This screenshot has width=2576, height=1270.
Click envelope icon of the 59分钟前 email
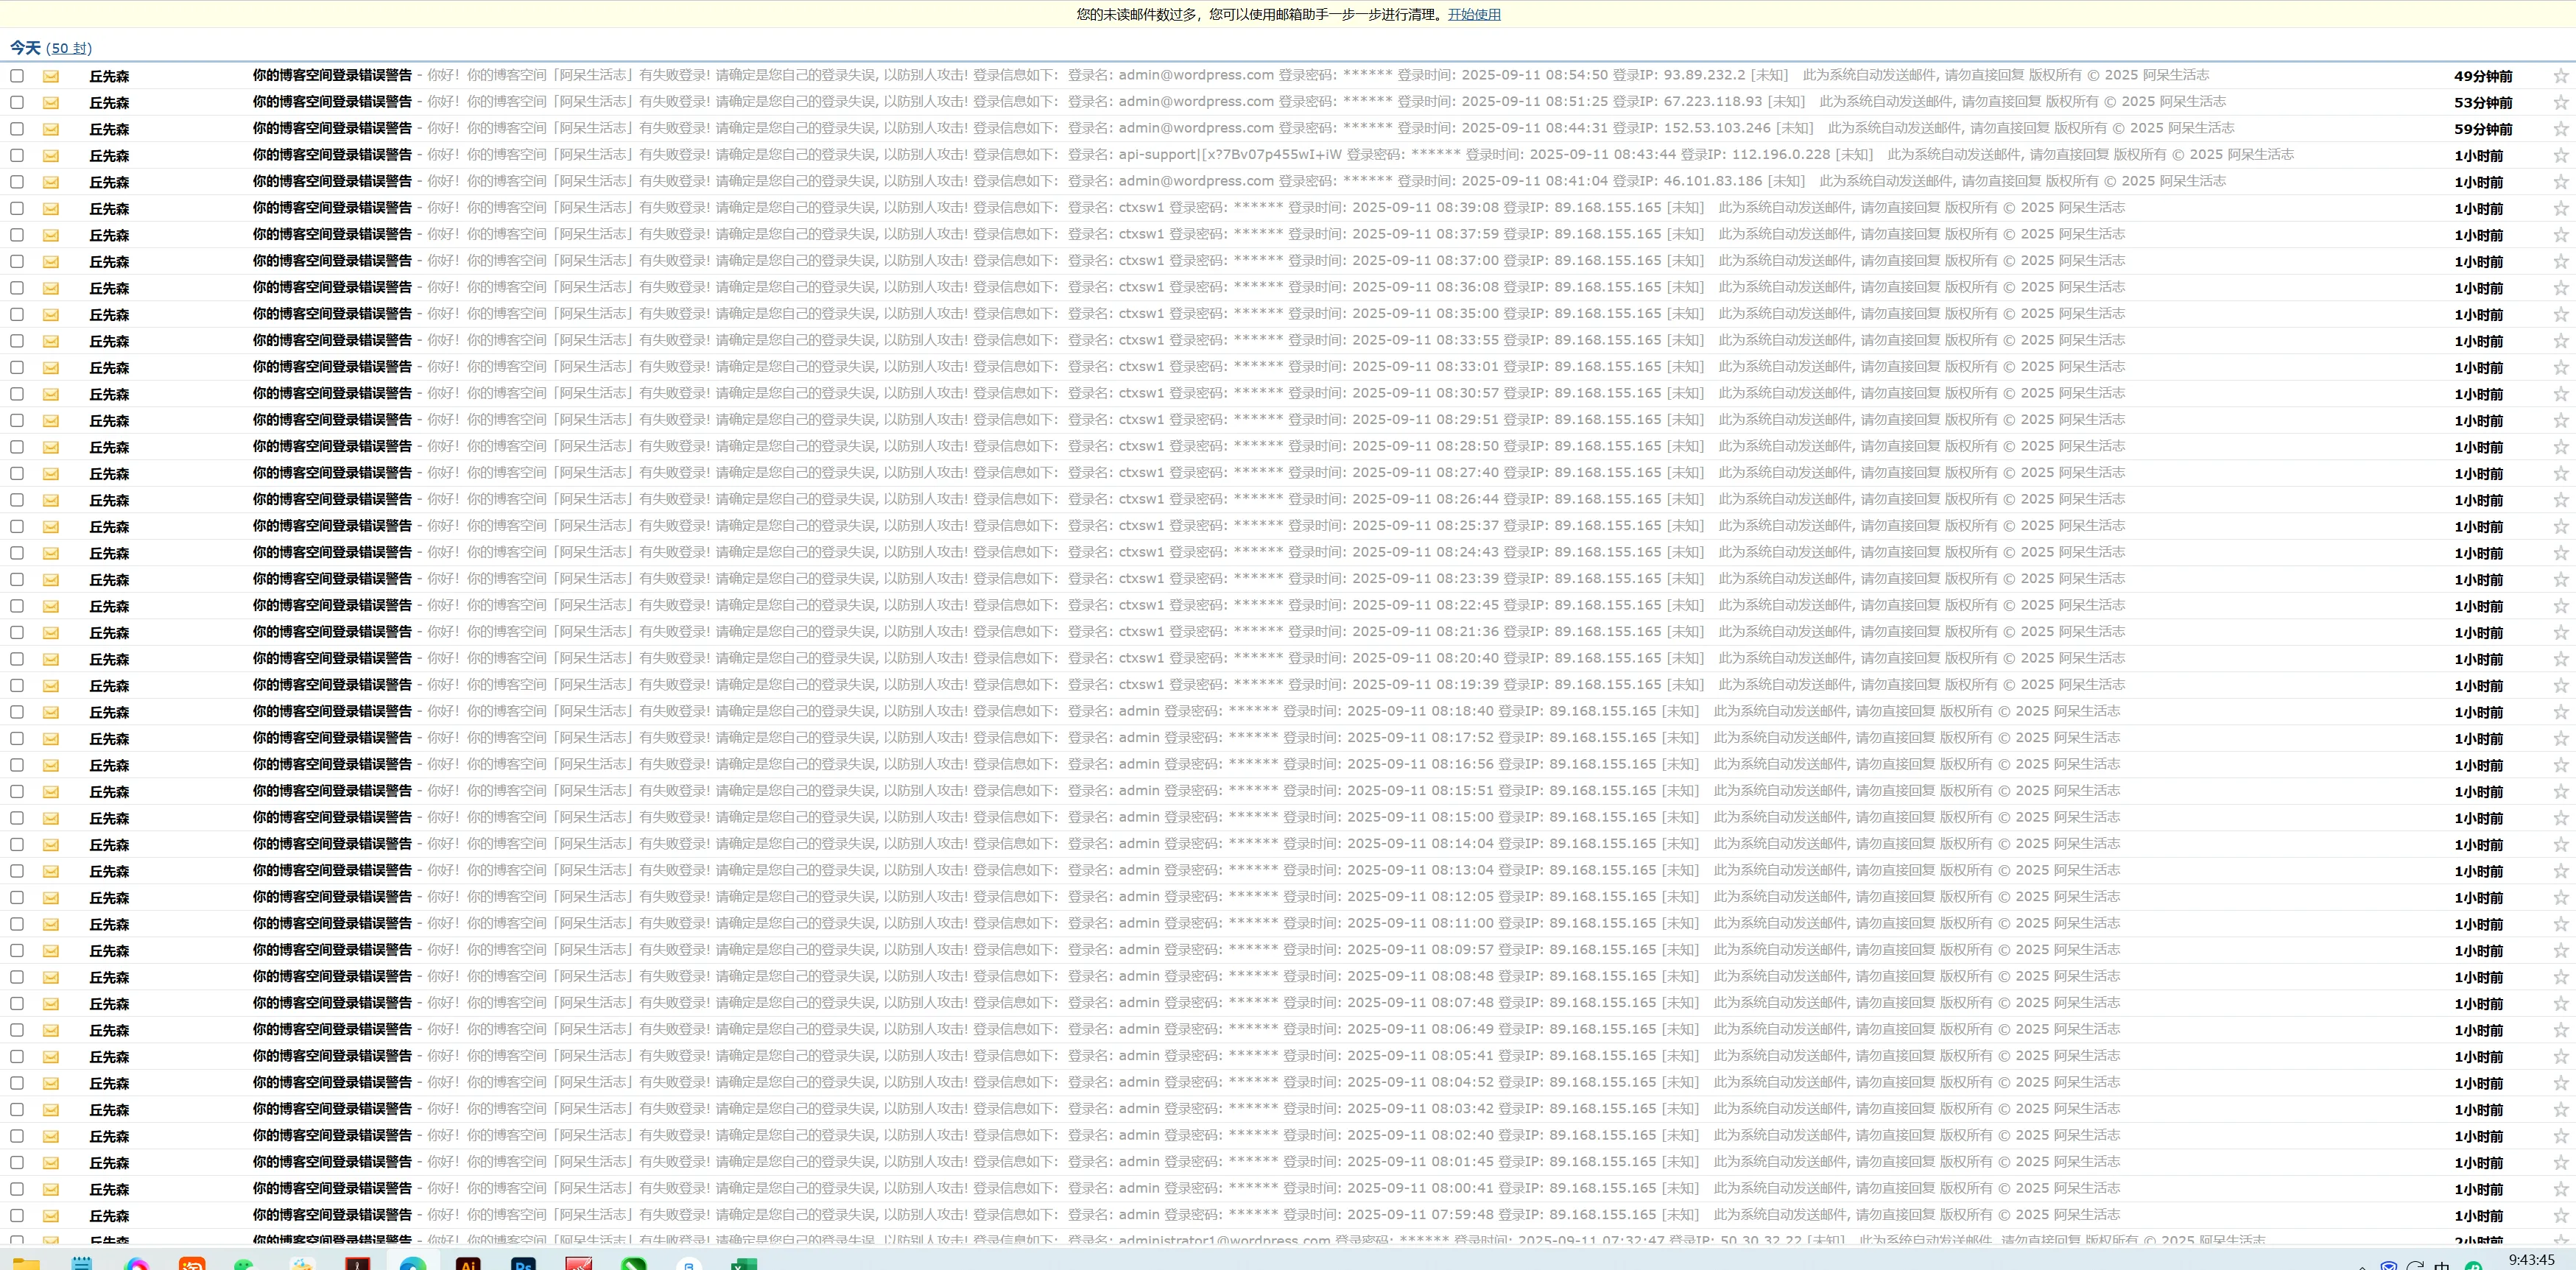pos(50,129)
